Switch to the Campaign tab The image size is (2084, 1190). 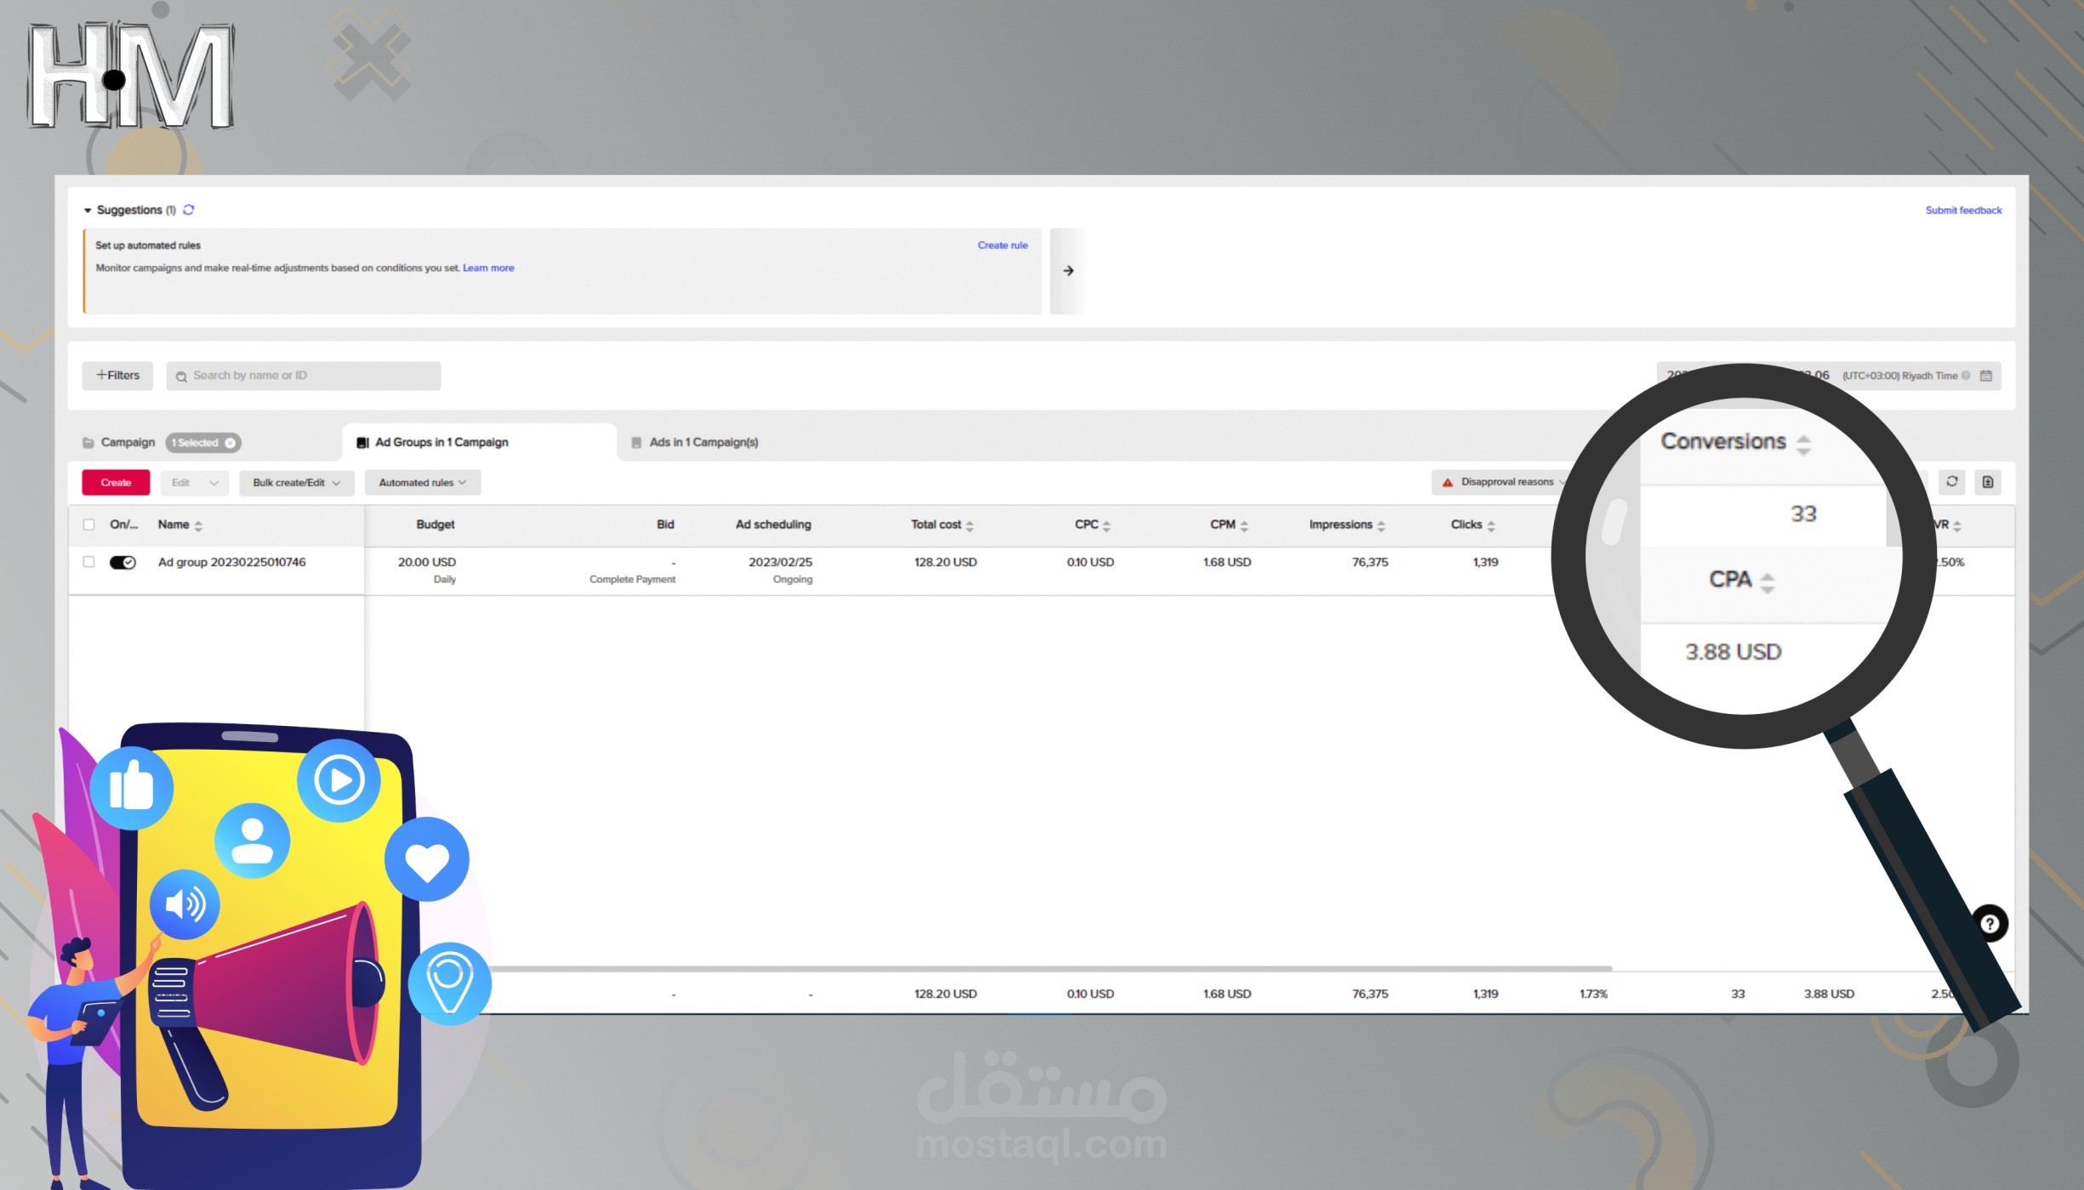click(128, 442)
